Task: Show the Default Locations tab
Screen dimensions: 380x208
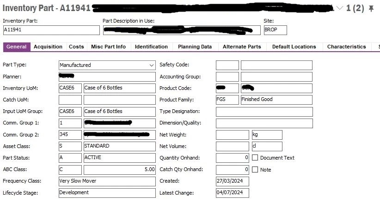Action: coord(294,47)
